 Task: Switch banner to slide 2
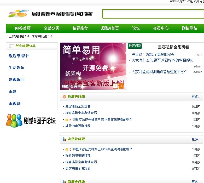[121, 86]
